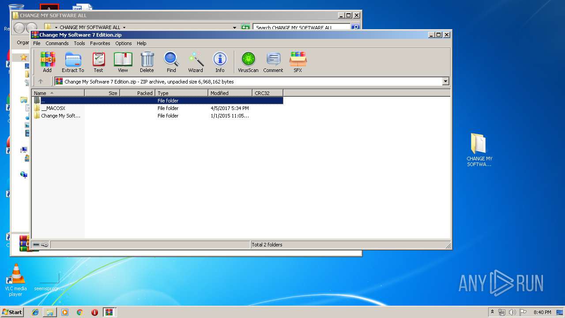Open the Explorer address bar history dropdown
The height and width of the screenshot is (318, 565).
pos(234,27)
